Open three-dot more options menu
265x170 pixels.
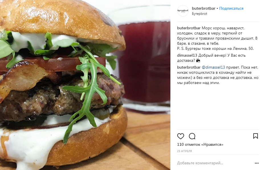tap(256, 163)
